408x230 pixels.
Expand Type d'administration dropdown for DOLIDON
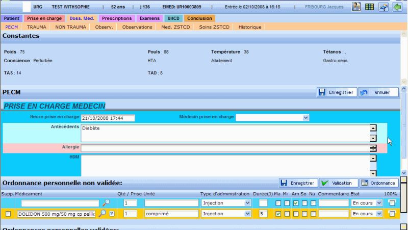(248, 214)
